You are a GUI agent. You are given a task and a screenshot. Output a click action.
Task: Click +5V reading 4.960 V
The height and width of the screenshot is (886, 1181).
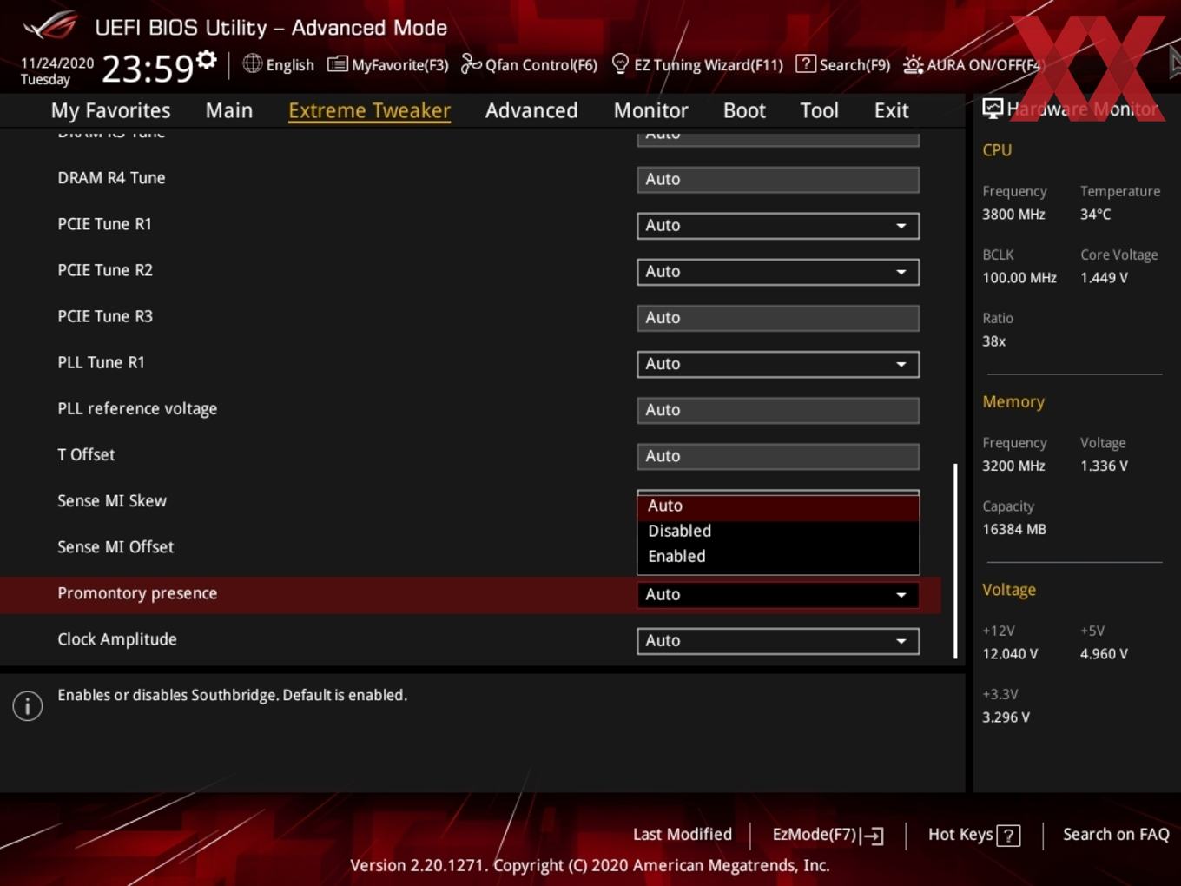(1104, 654)
